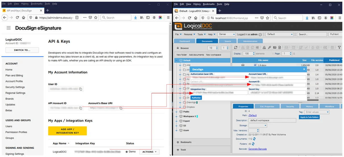Switch to the Dashboard tab
The image size is (344, 157).
pyautogui.click(x=185, y=41)
